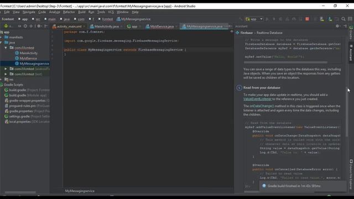The width and height of the screenshot is (354, 199).
Task: Select the manifests folder
Action: (13, 37)
